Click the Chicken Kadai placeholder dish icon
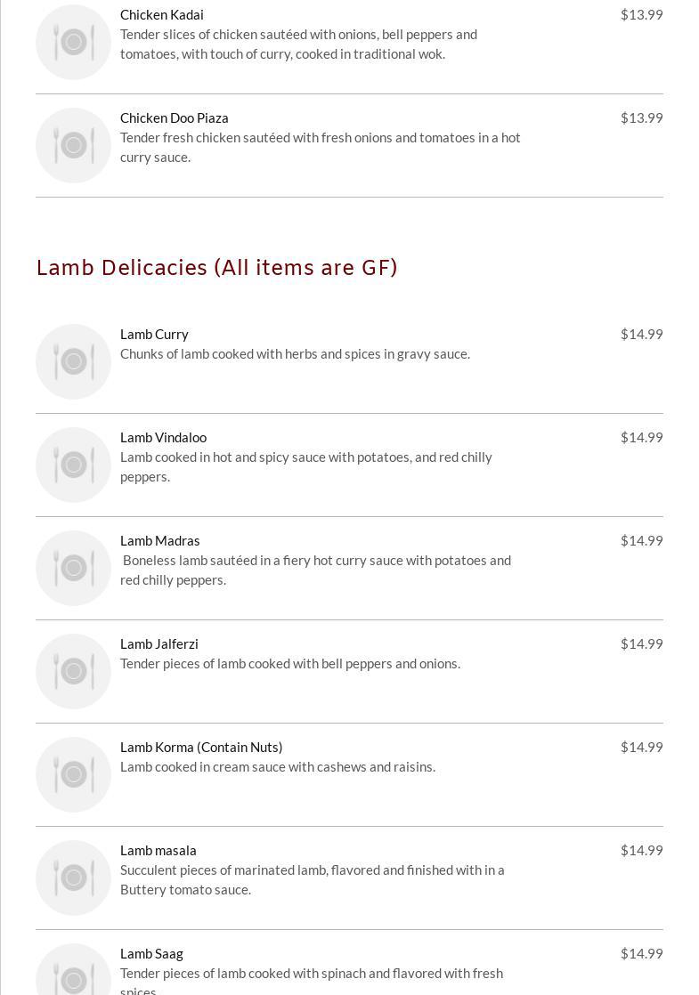The width and height of the screenshot is (699, 995). (x=73, y=42)
